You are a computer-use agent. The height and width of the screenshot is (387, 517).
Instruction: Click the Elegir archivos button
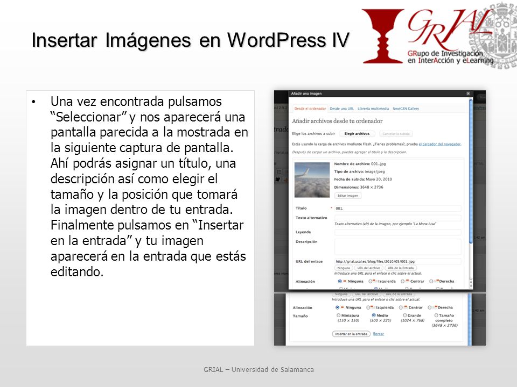point(357,134)
